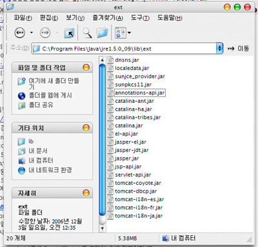
Task: Click 여기에 새 폴더 만들기 link
Action: [x=54, y=83]
